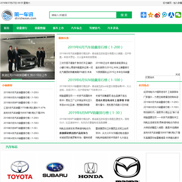182x182 pixels.
Task: Open the Toyota brand logo
Action: 20,170
